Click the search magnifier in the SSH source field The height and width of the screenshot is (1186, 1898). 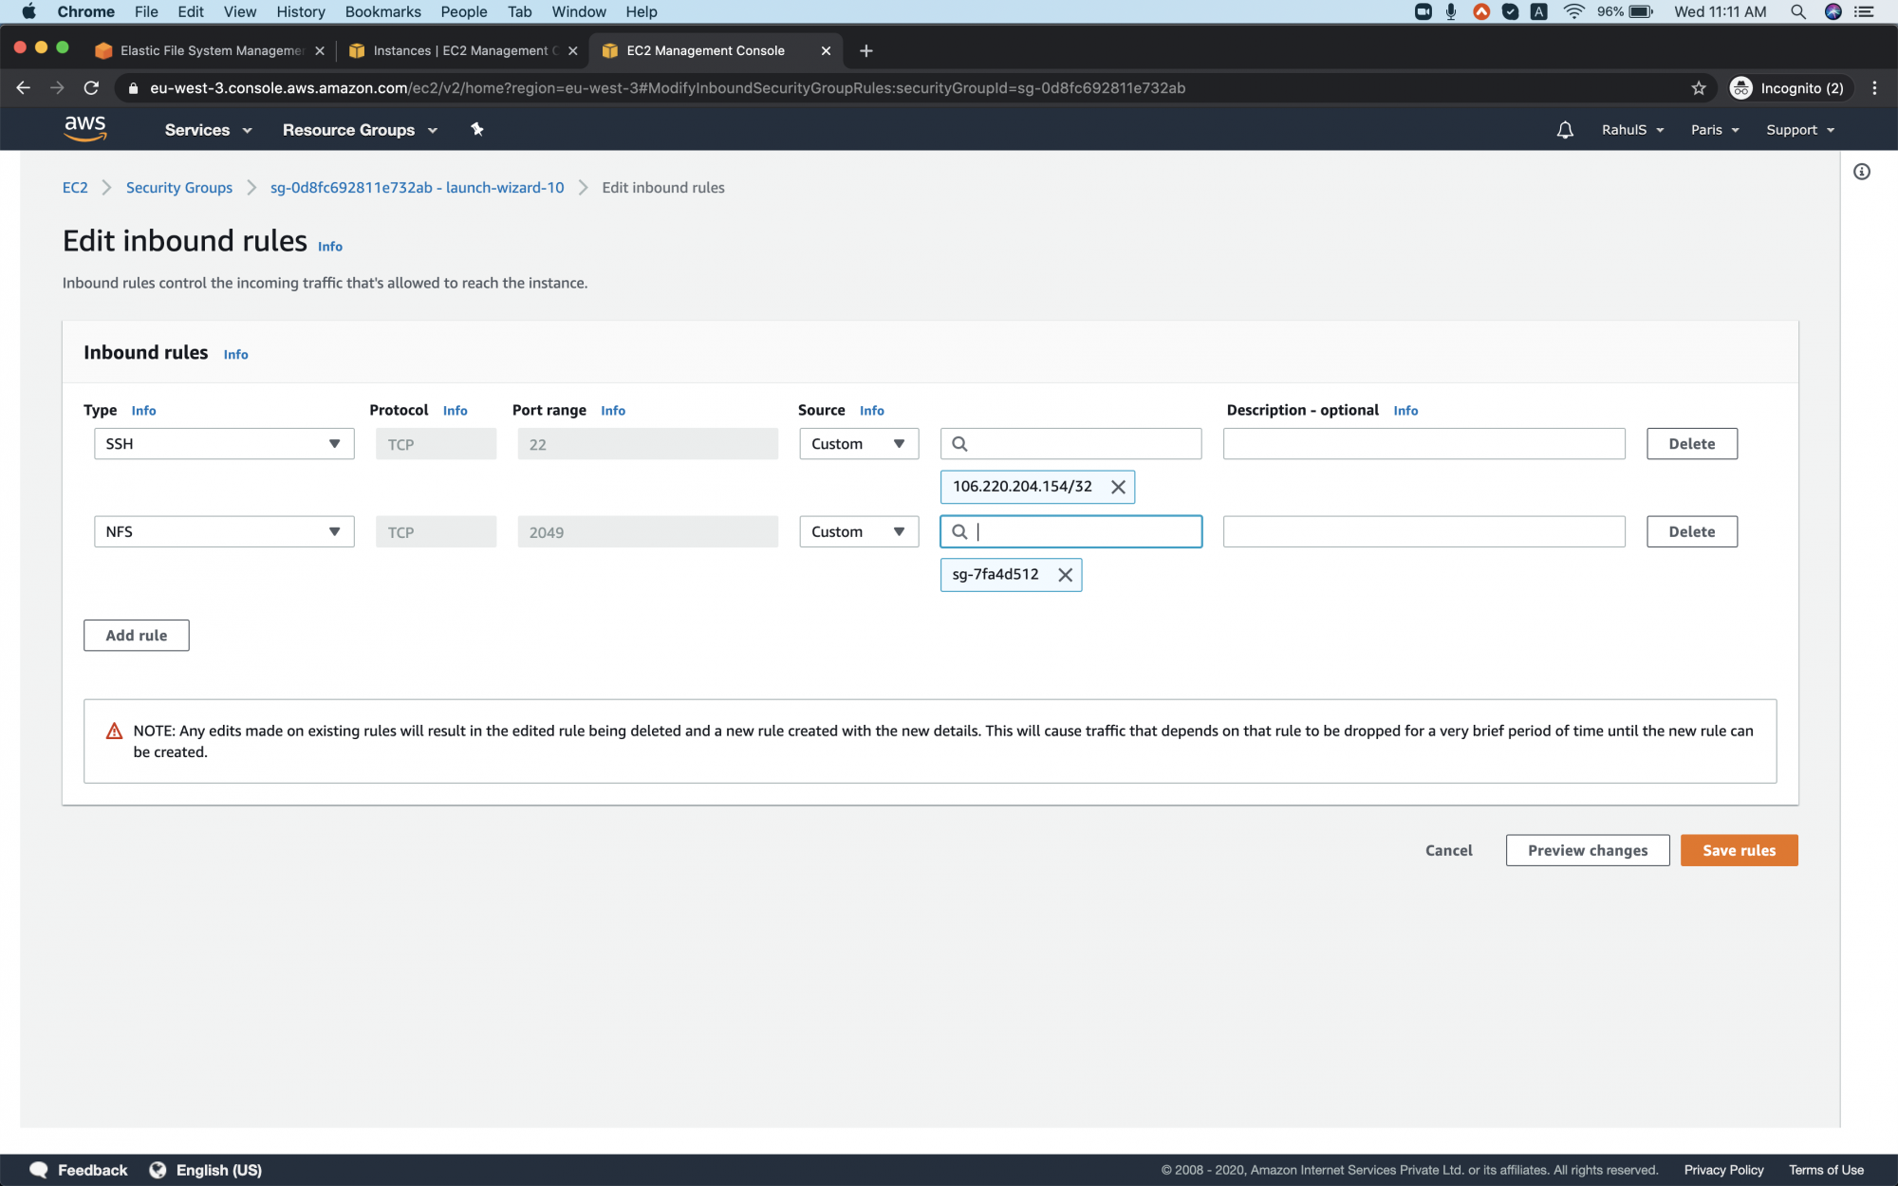[x=961, y=443]
